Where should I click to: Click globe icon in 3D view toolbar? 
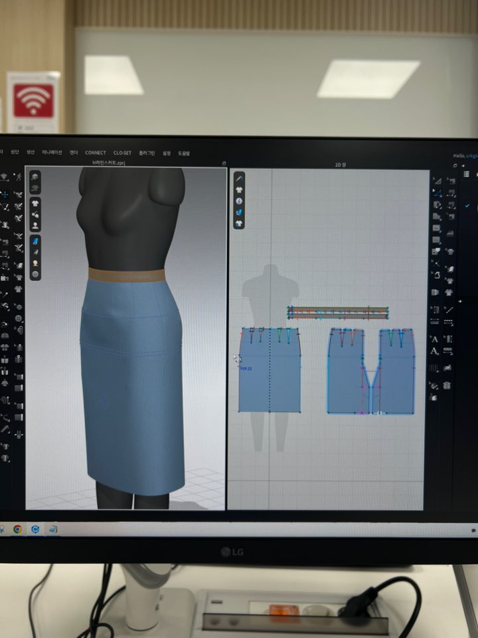pyautogui.click(x=35, y=274)
